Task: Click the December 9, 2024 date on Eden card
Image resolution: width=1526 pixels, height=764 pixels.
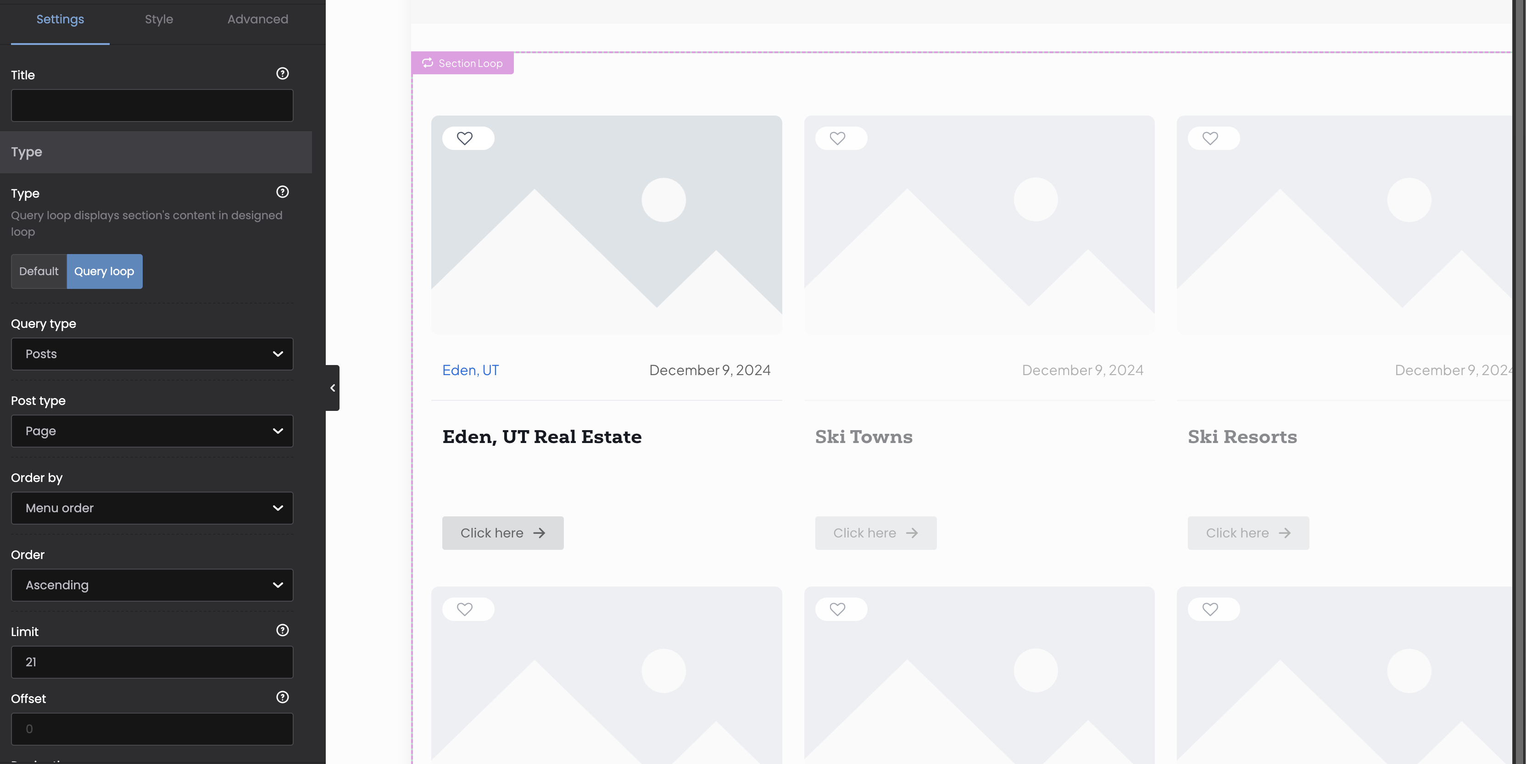Action: (x=710, y=370)
